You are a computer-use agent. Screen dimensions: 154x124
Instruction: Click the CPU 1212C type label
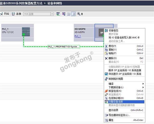tap(8, 32)
